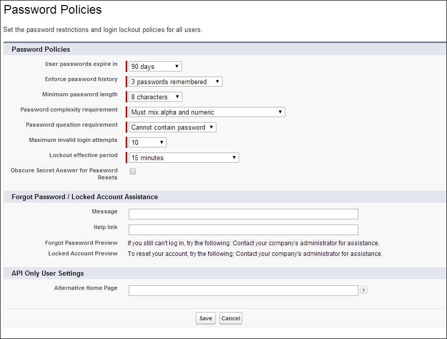Click the Cancel button

tap(231, 318)
